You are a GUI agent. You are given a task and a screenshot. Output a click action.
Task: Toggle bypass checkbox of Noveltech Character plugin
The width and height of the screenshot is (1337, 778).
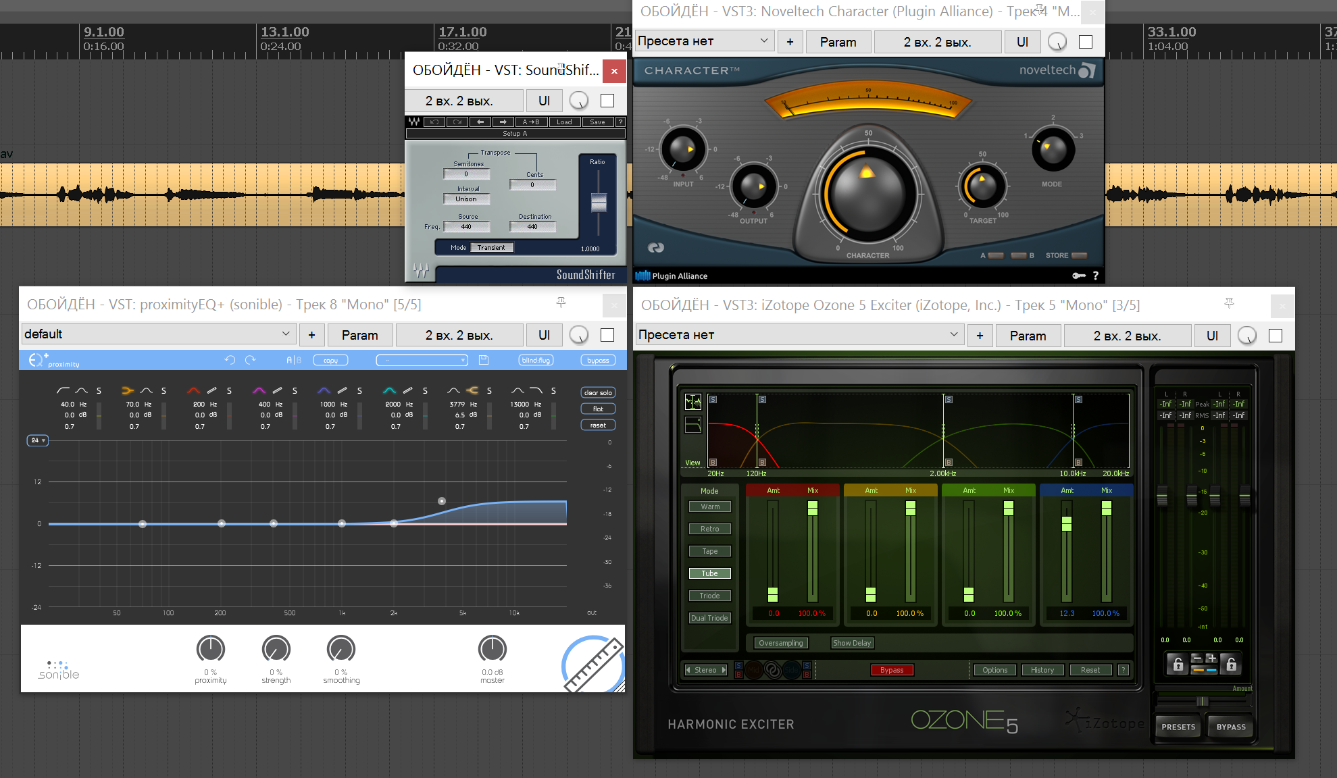pyautogui.click(x=1086, y=42)
